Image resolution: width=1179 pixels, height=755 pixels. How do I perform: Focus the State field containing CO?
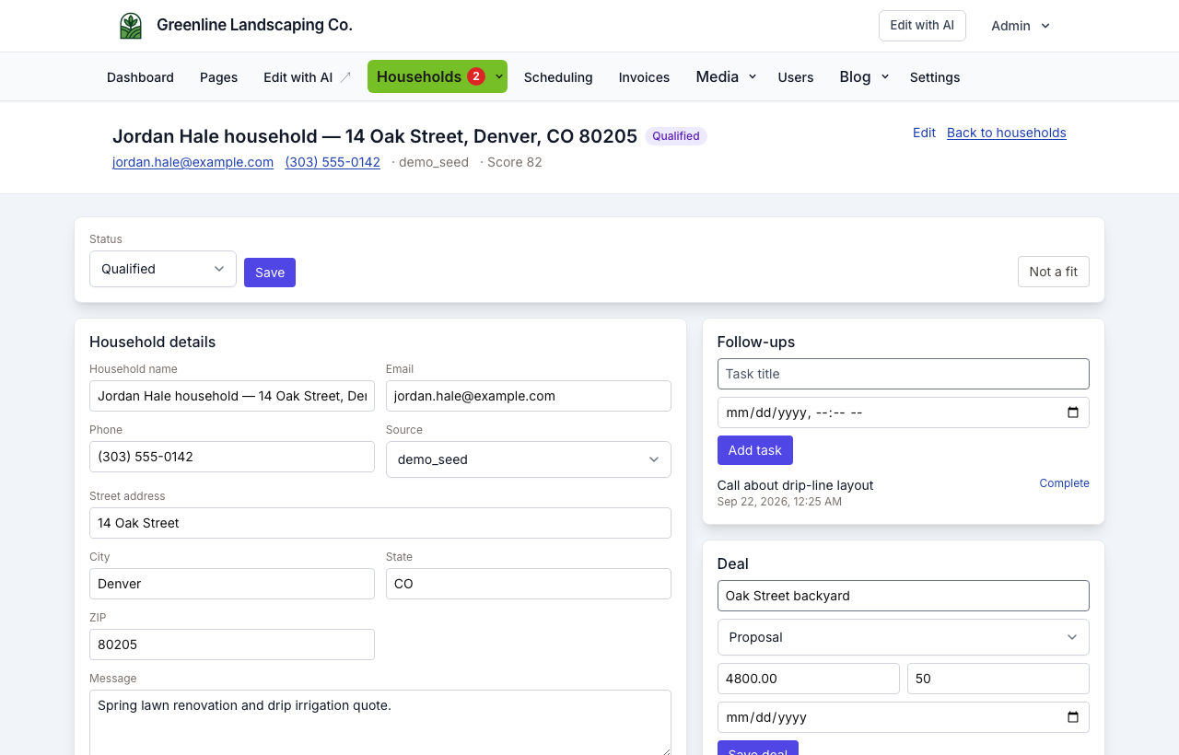529,584
